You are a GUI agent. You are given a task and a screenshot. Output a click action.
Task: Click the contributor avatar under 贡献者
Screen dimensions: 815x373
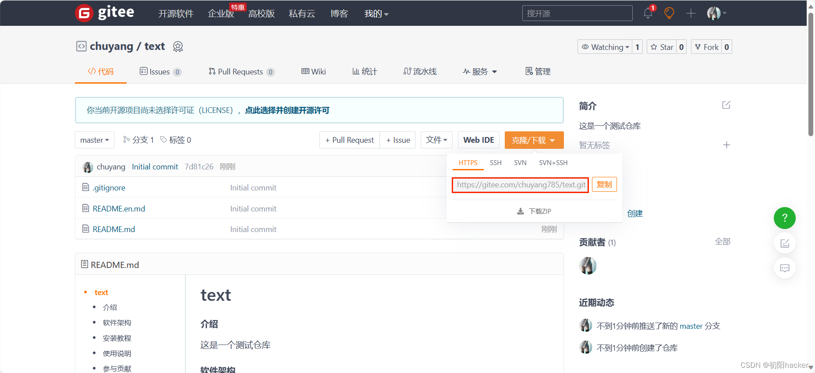(x=588, y=266)
